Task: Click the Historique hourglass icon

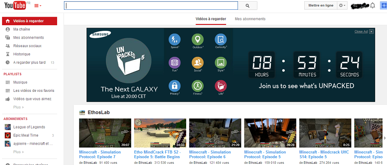Action: tap(8, 54)
